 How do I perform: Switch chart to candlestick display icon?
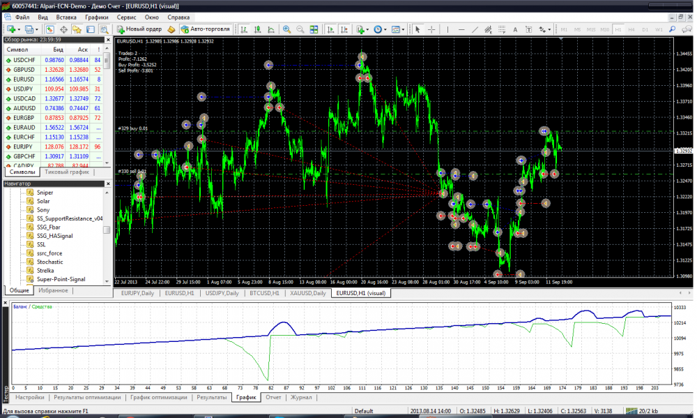coord(257,29)
